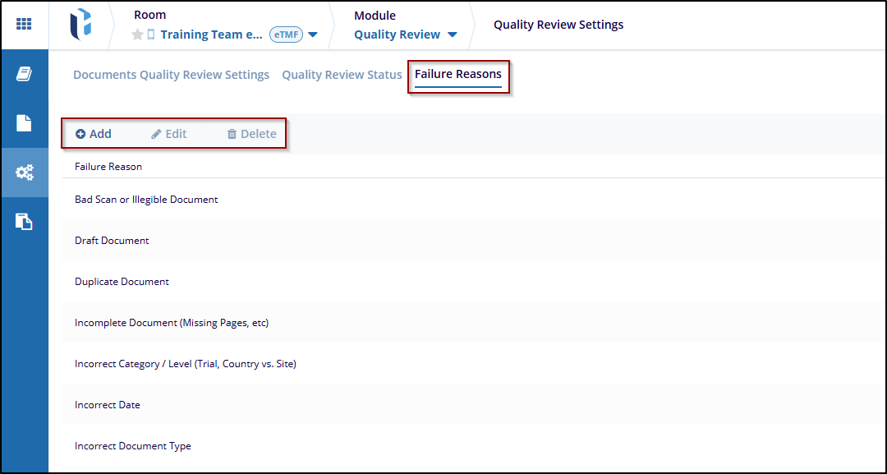Select the settings gears sidebar icon
Image resolution: width=887 pixels, height=474 pixels.
coord(24,173)
